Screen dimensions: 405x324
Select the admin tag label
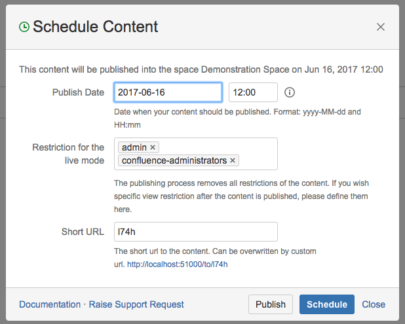tap(135, 147)
